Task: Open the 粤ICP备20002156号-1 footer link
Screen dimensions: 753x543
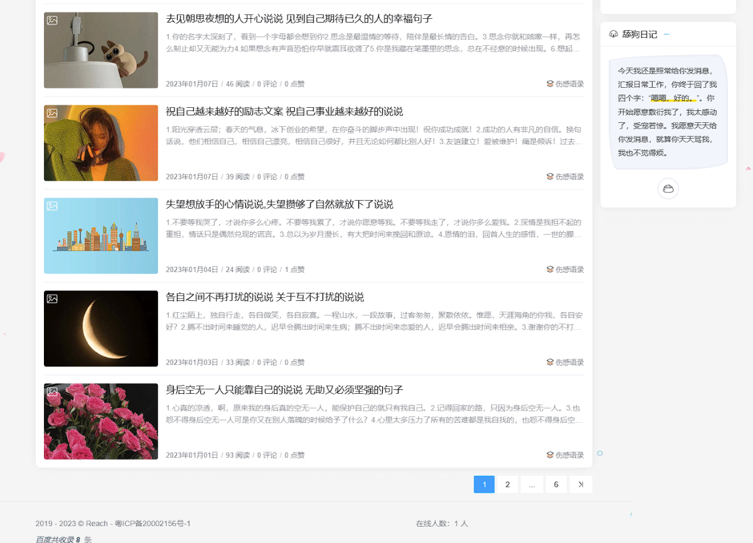Action: pos(153,524)
